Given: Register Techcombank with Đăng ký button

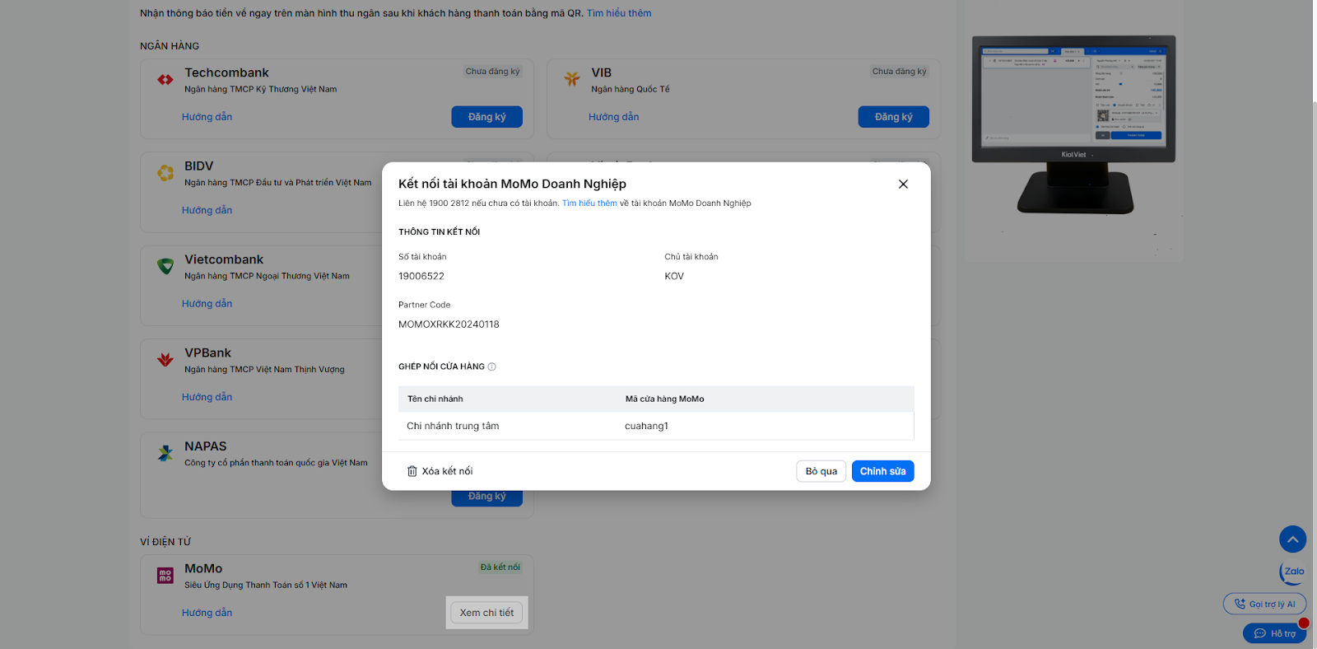Looking at the screenshot, I should pos(486,117).
